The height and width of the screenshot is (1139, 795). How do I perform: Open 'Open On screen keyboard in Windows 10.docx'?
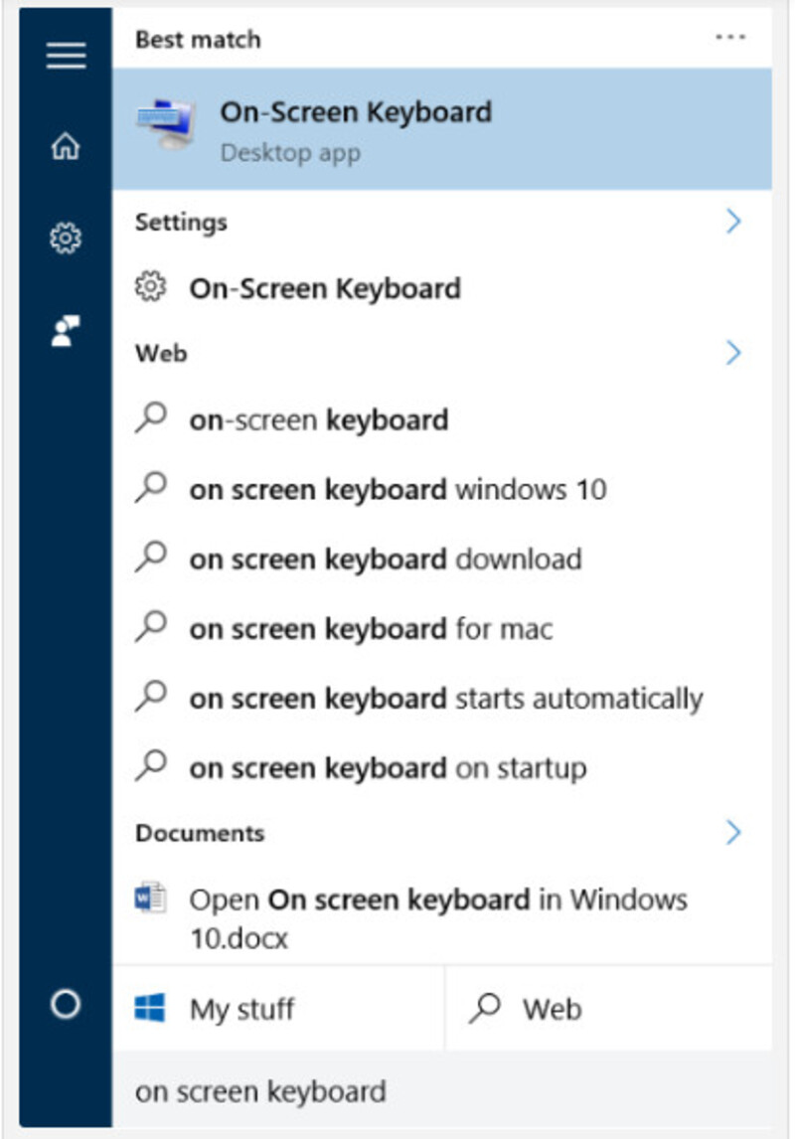(x=442, y=917)
